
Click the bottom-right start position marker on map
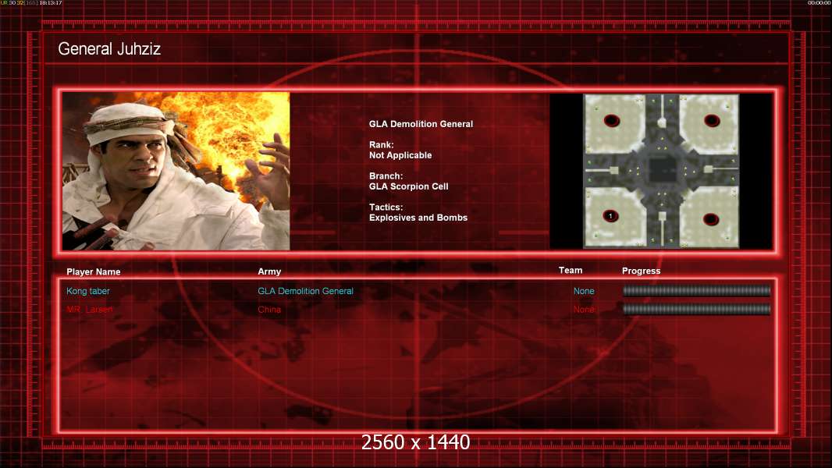pyautogui.click(x=710, y=219)
